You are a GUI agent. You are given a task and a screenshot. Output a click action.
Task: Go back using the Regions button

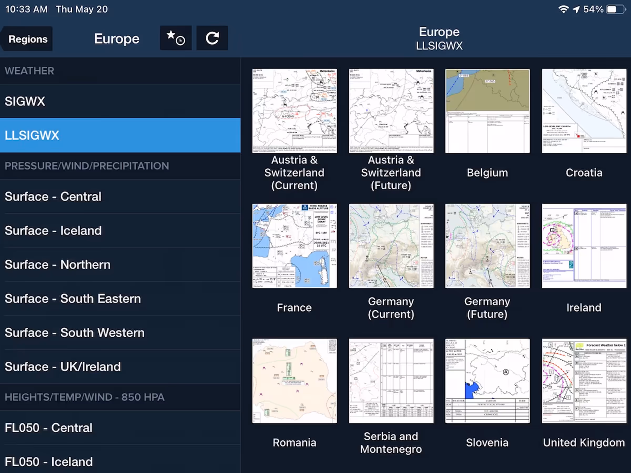tap(28, 39)
